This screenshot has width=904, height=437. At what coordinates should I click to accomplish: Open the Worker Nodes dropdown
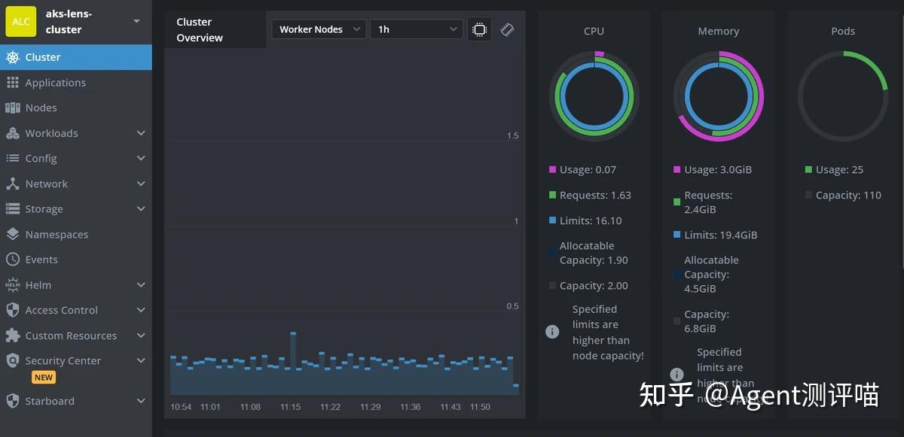[319, 29]
